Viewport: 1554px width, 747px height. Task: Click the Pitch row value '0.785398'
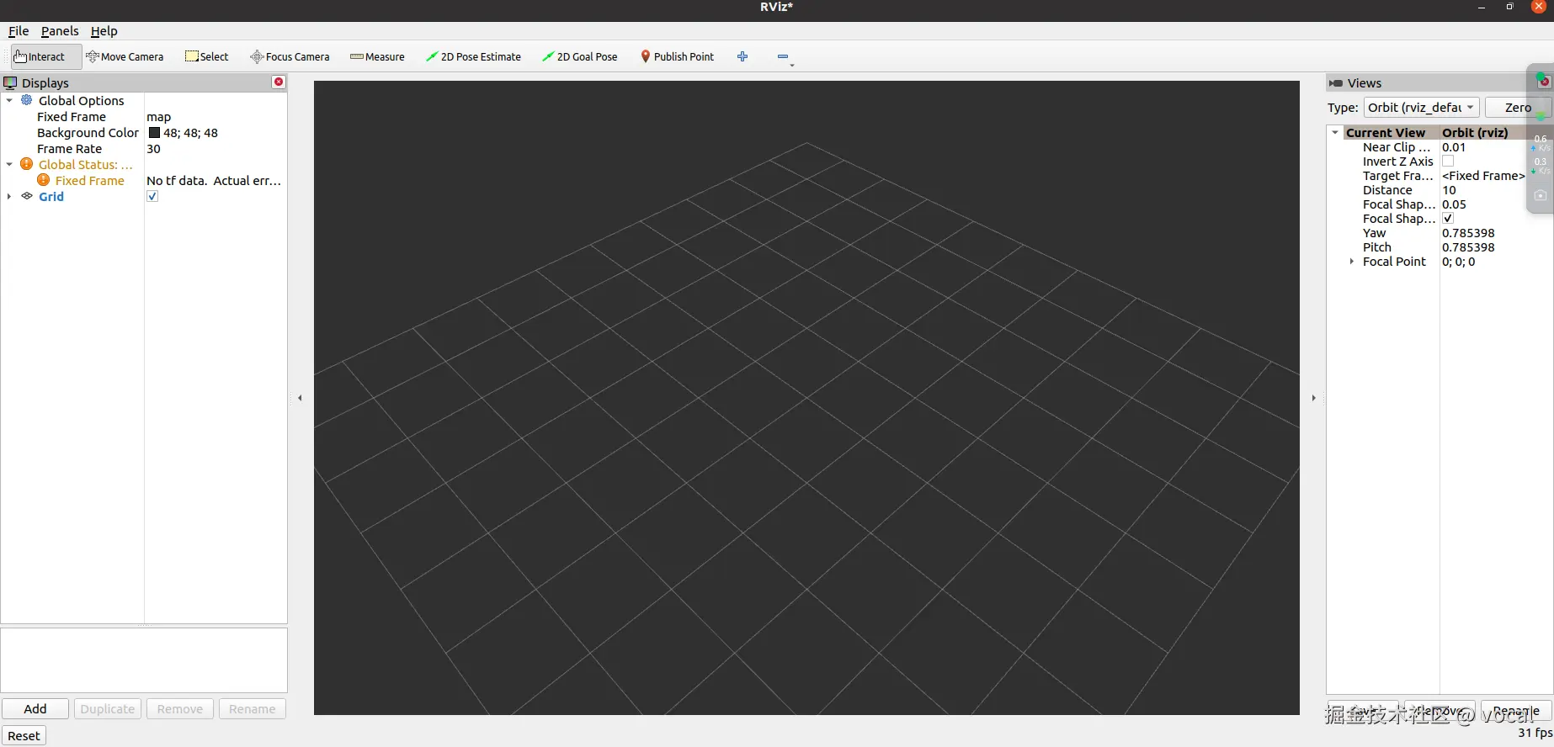[x=1468, y=246]
